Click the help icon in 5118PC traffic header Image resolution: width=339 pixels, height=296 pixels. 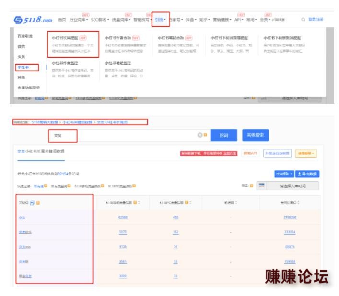187,202
